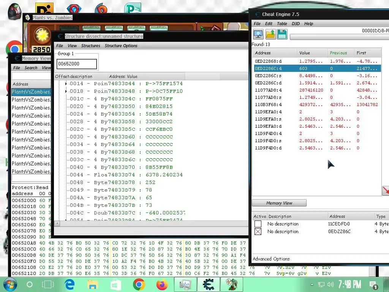Select result row 0ED2286C:4 value 603
This screenshot has width=389, height=292.
click(x=317, y=68)
